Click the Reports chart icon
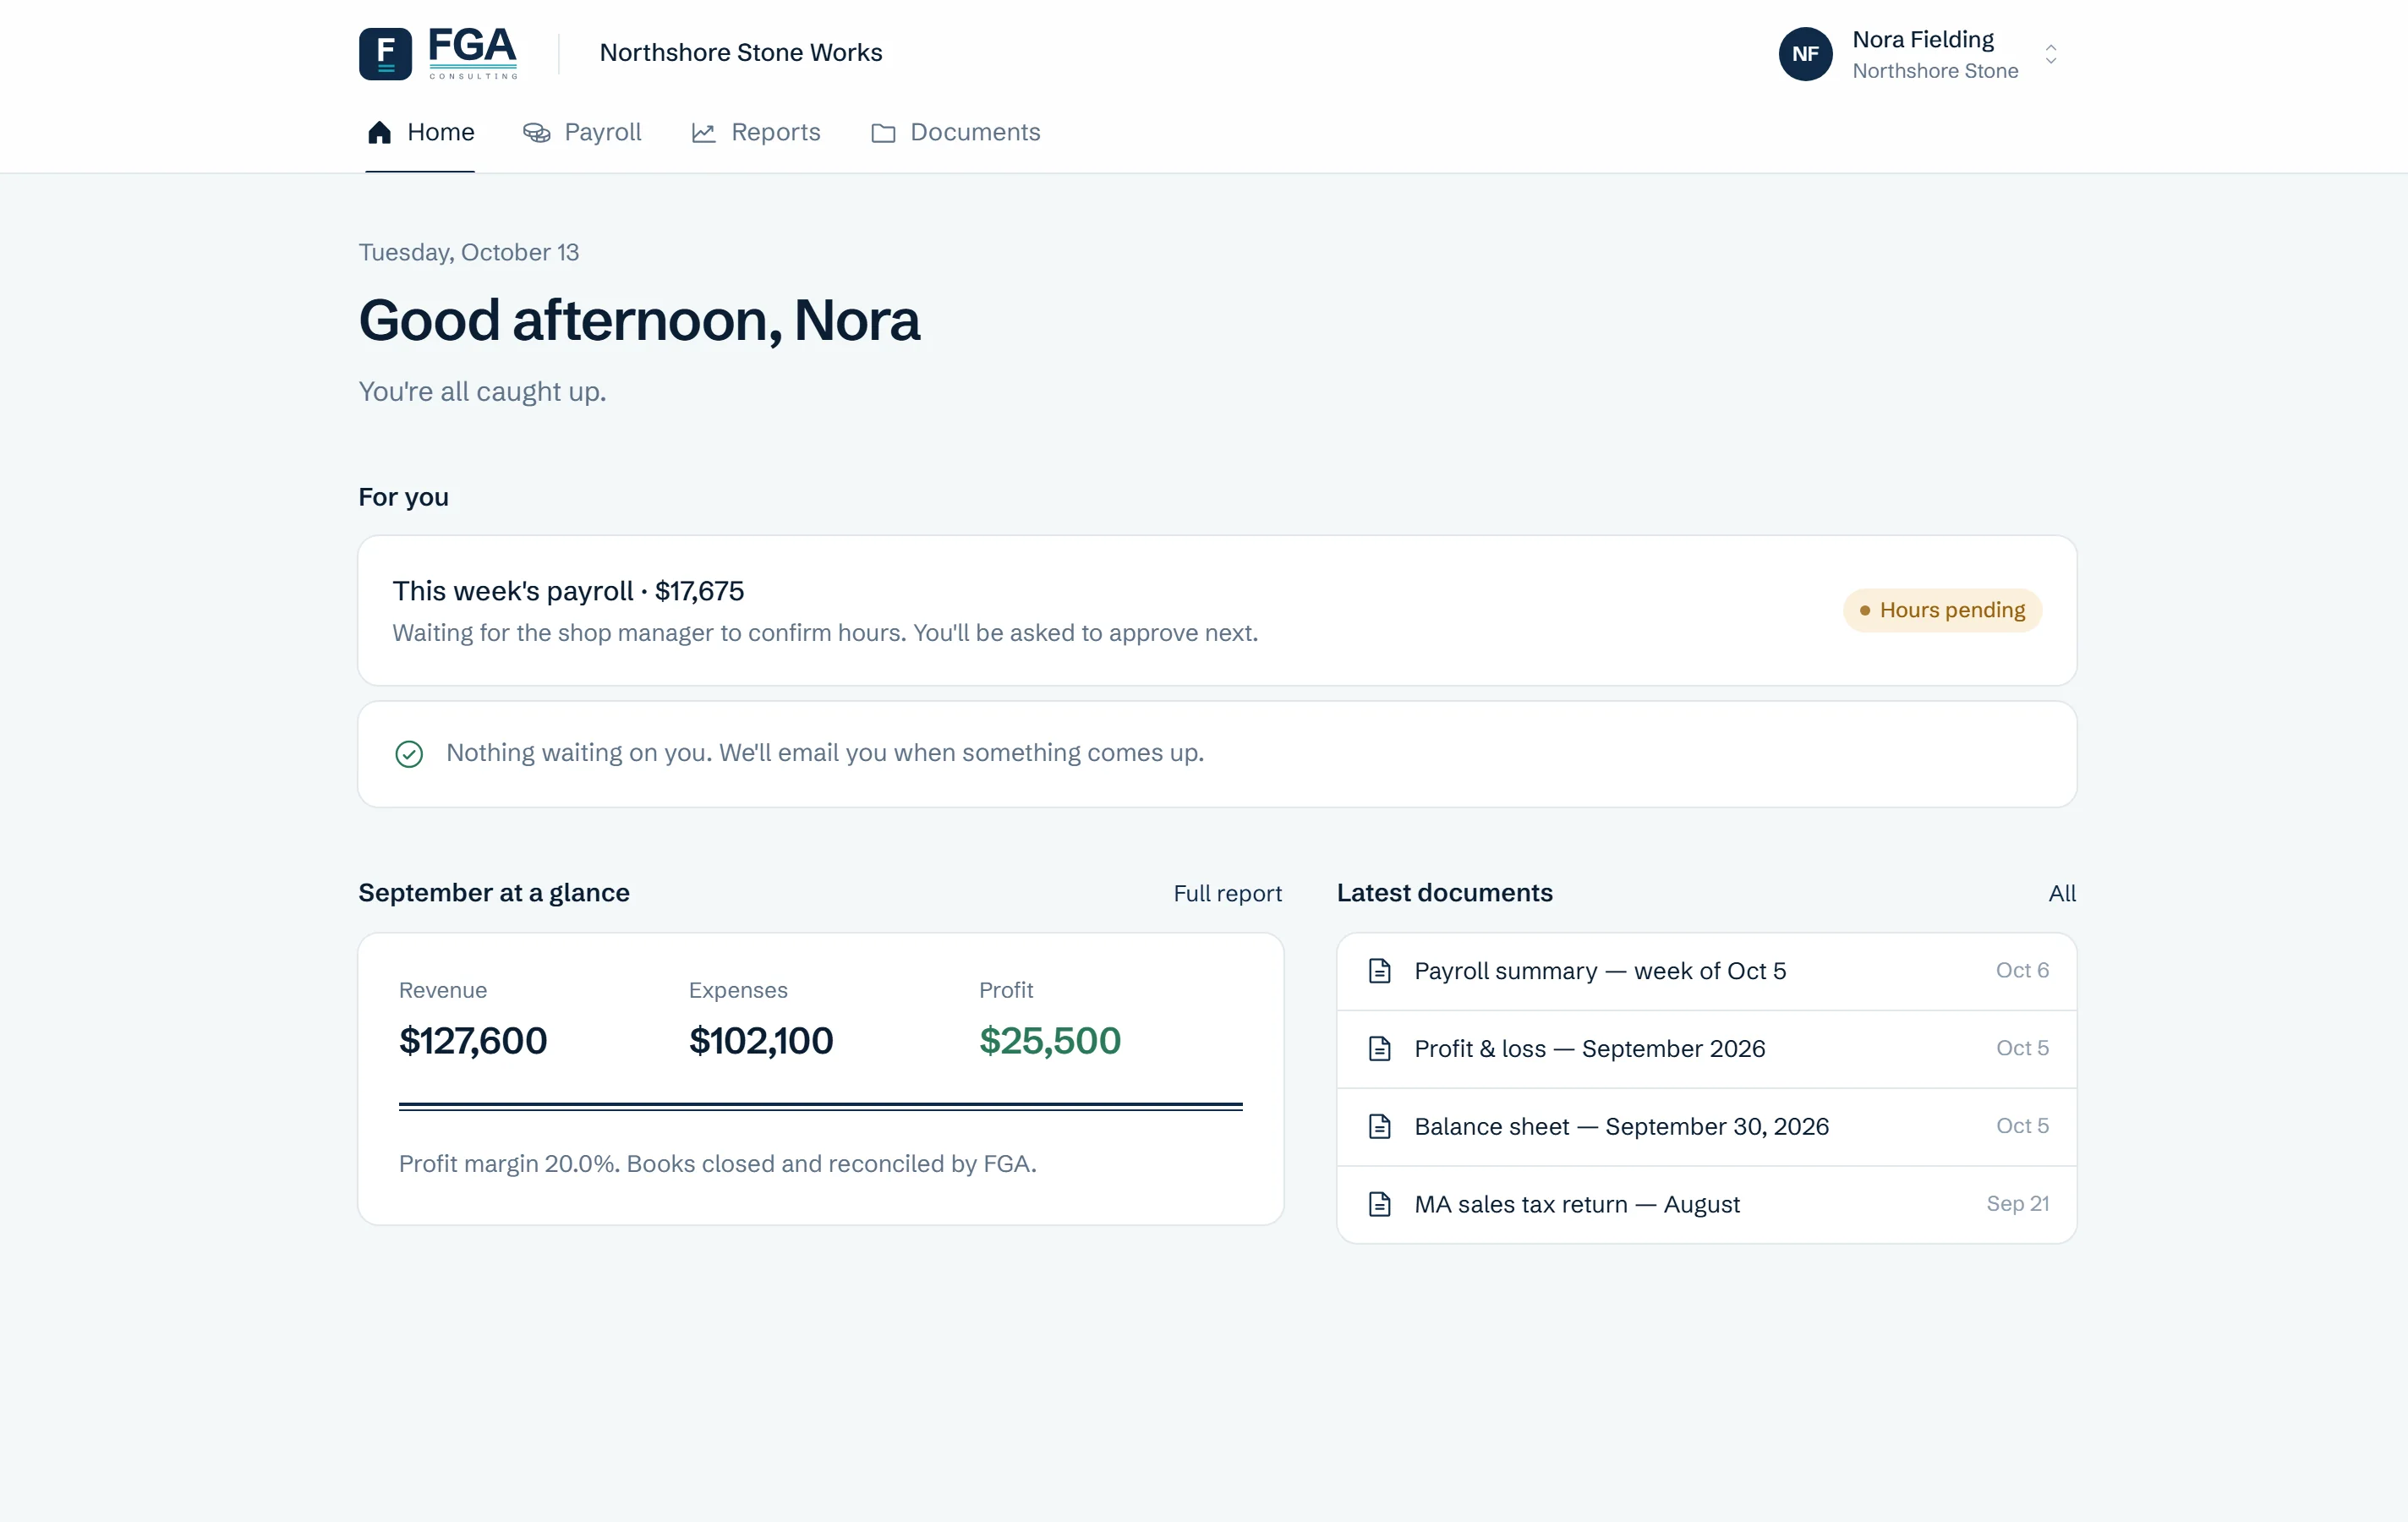The height and width of the screenshot is (1522, 2408). 704,133
